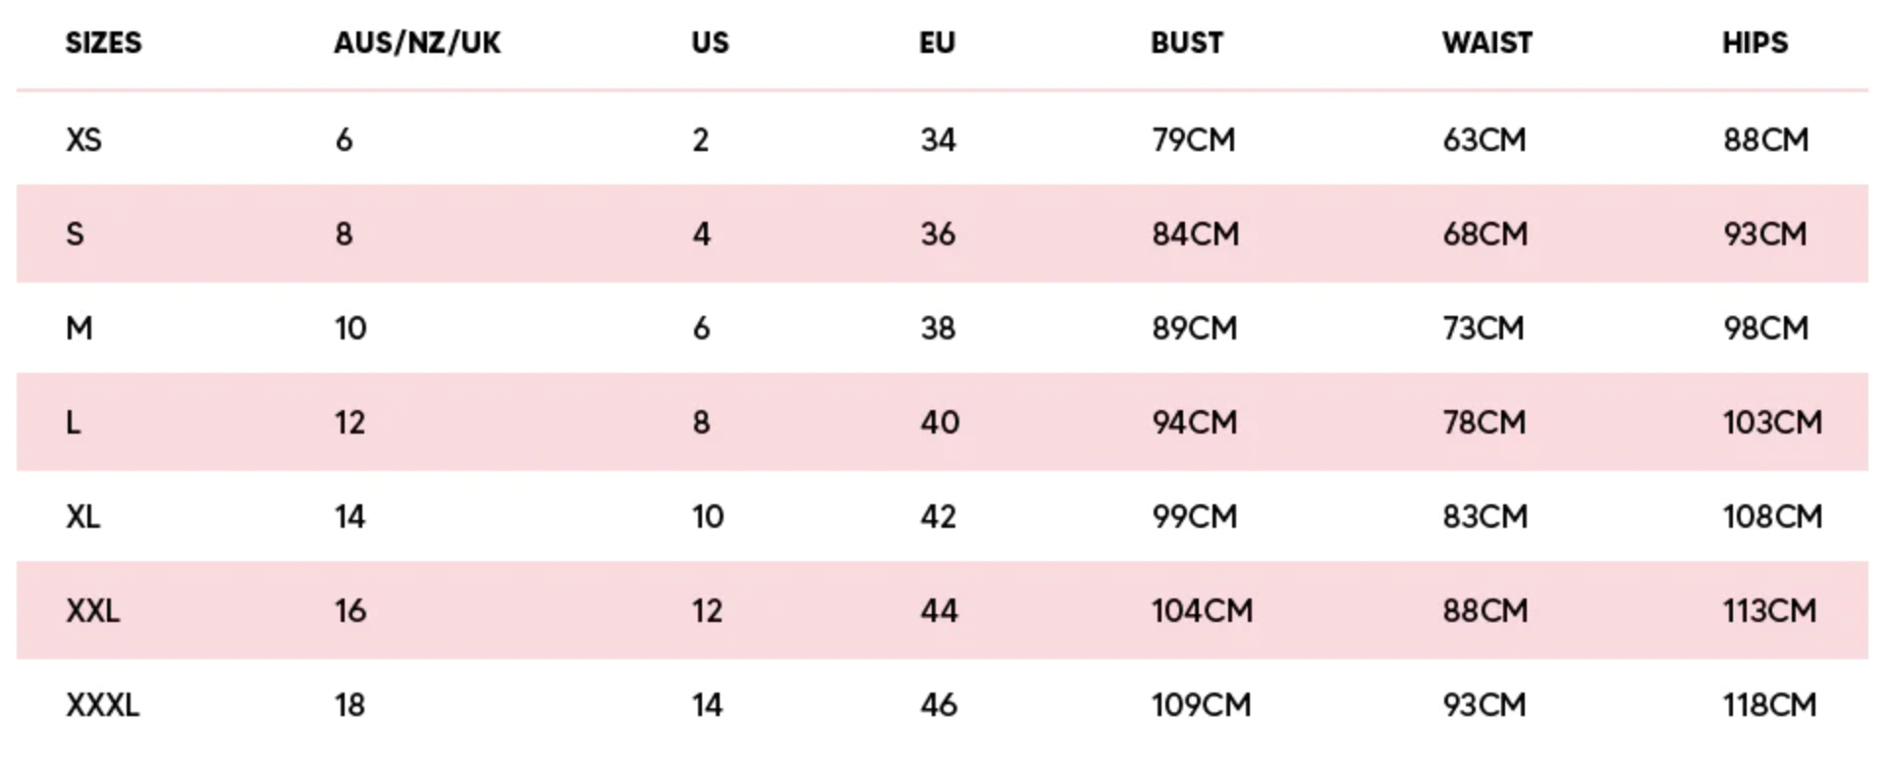Select the 98CM hips value

pyautogui.click(x=1765, y=329)
